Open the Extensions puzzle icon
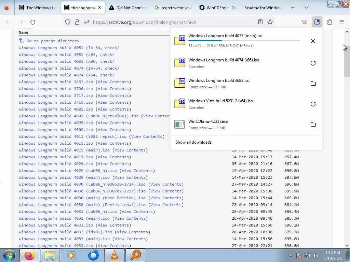The width and height of the screenshot is (350, 262). 330,22
